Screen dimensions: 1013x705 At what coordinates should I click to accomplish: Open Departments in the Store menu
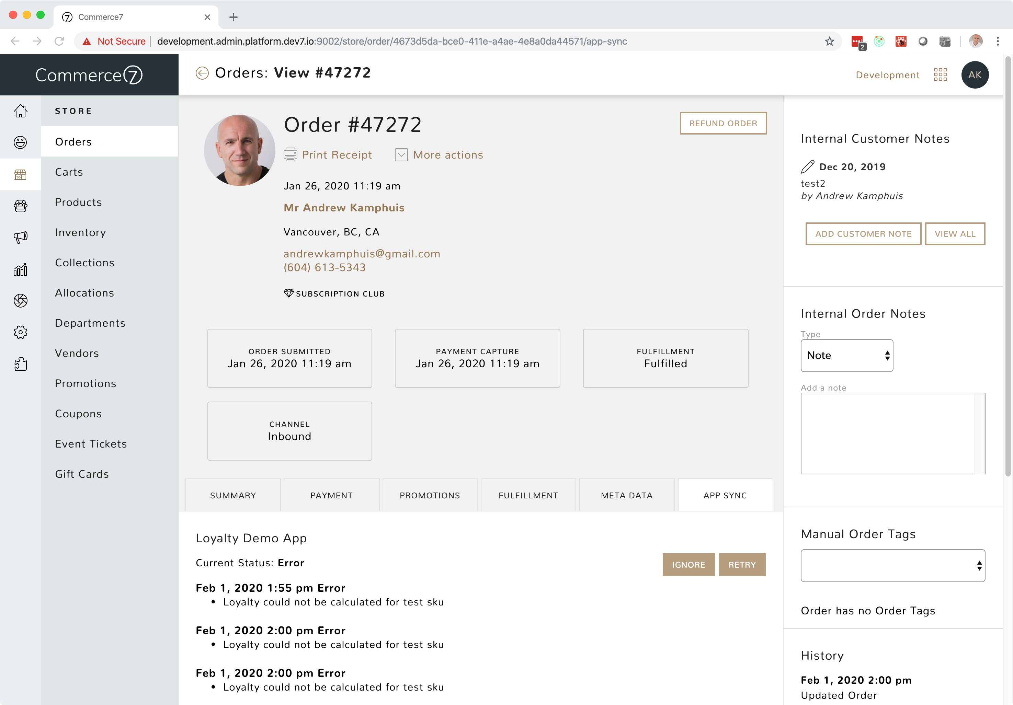(x=110, y=323)
